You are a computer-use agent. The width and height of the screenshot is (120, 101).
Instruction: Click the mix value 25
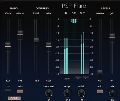tap(112, 100)
